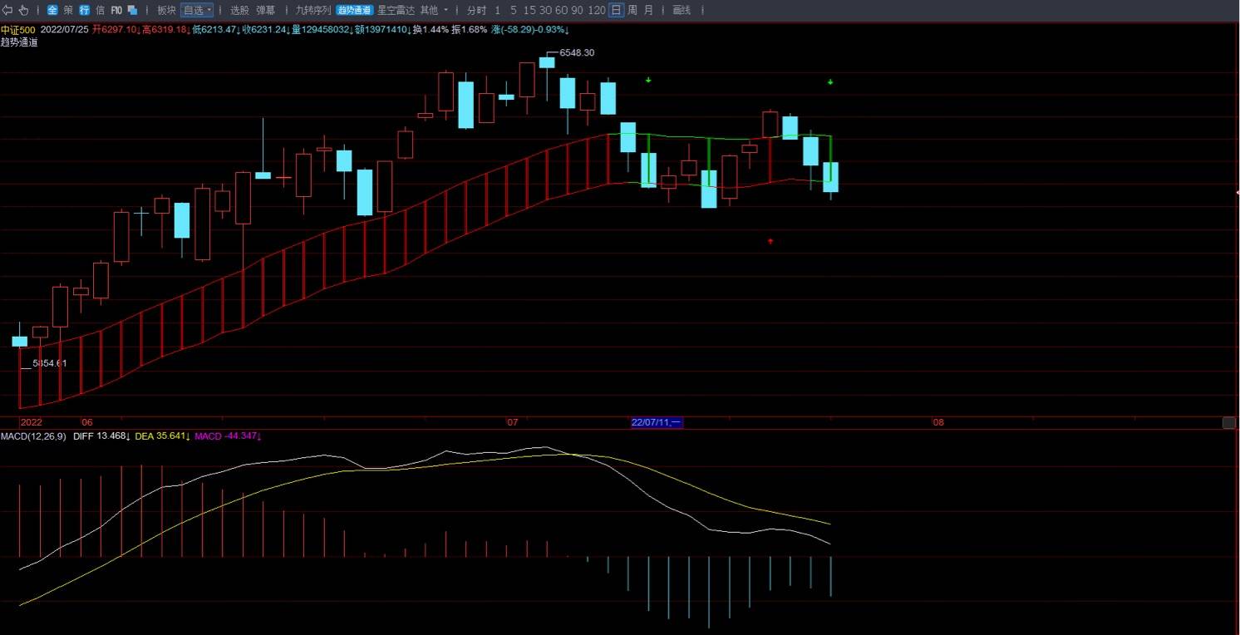
Task: Open the 选股 stock picker
Action: (x=239, y=10)
